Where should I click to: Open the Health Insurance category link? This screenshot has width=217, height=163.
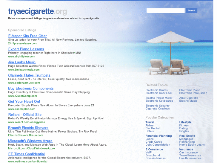[x=190, y=158]
